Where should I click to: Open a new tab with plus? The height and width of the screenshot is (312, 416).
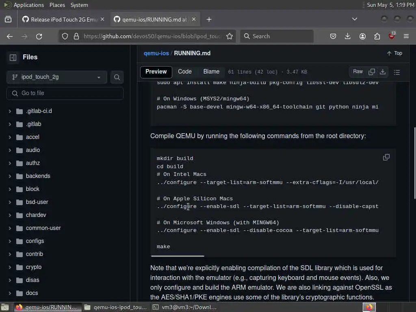click(x=209, y=19)
